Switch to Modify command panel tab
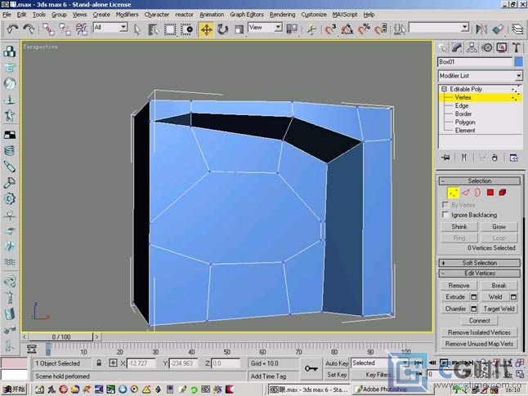This screenshot has height=396, width=528. tap(457, 48)
